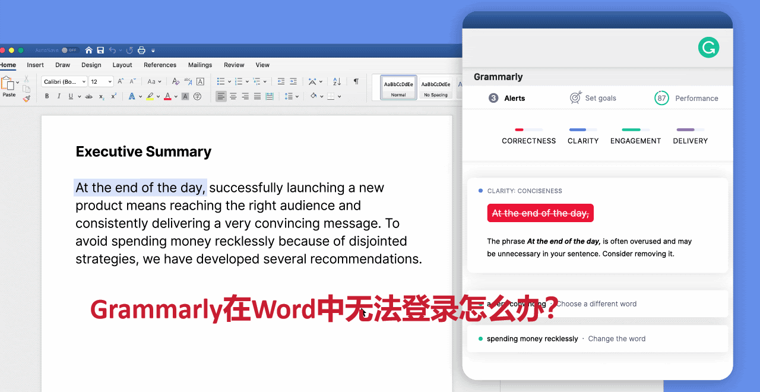Click the Text Effects blue A icon
The height and width of the screenshot is (392, 760).
point(132,96)
